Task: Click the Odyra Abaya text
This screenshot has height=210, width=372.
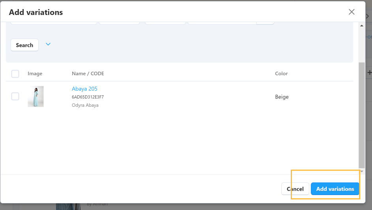Action: coord(85,105)
